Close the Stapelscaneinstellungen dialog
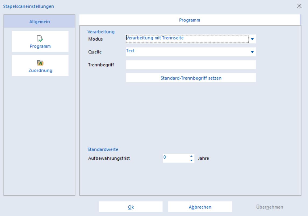The height and width of the screenshot is (216, 308). pos(299,6)
